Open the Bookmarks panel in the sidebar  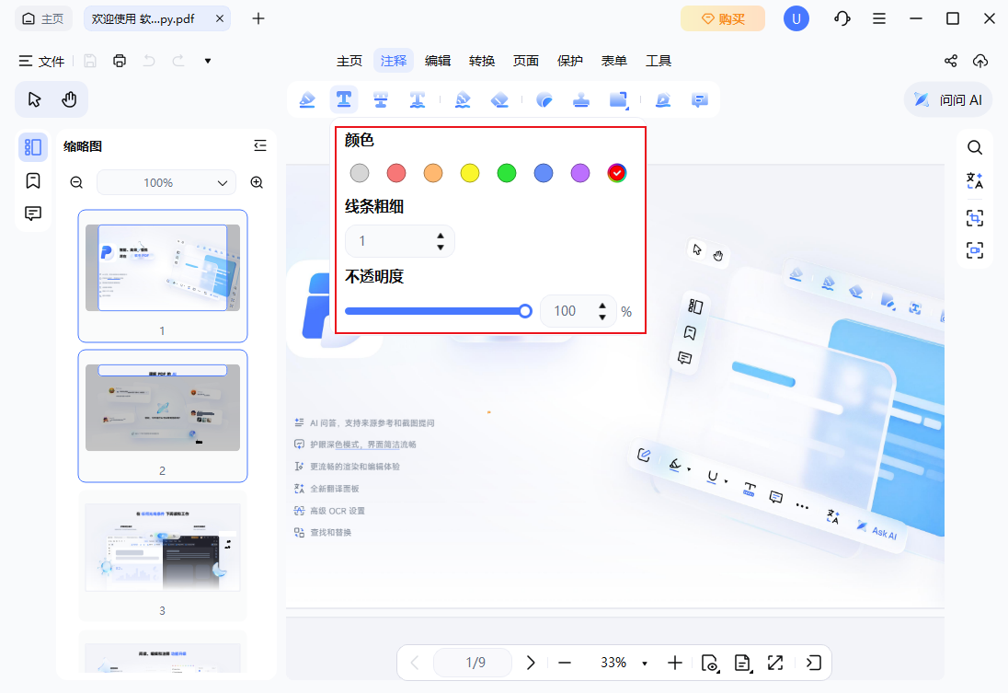click(x=33, y=180)
